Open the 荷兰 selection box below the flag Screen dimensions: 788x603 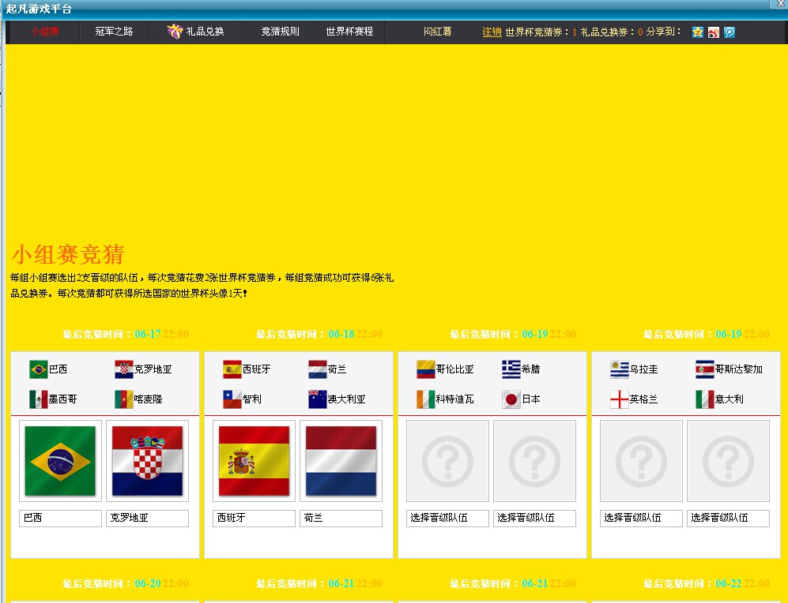click(341, 519)
